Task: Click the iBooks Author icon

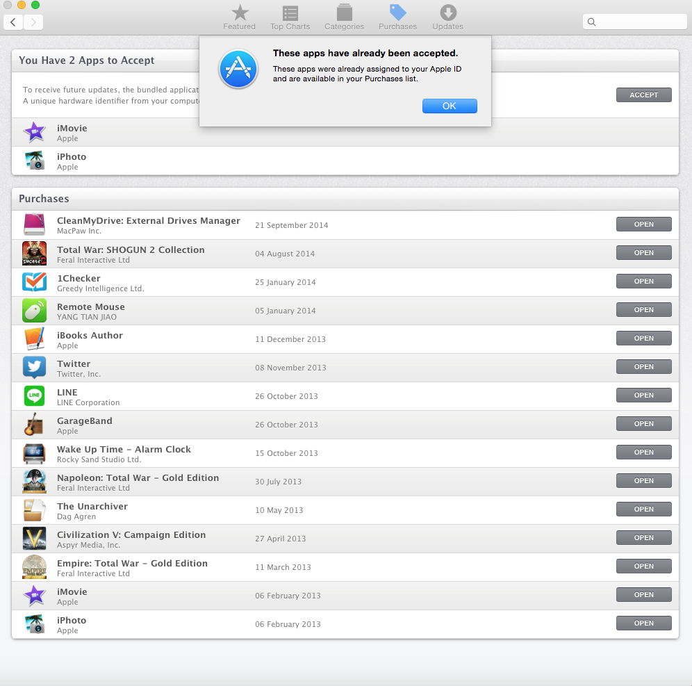Action: click(x=35, y=339)
